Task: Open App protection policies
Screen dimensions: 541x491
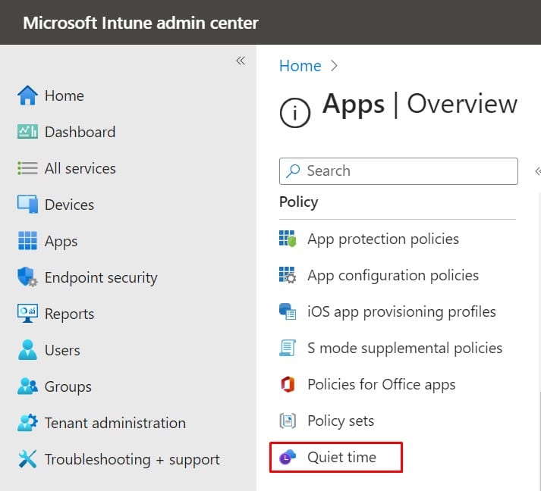Action: (383, 239)
